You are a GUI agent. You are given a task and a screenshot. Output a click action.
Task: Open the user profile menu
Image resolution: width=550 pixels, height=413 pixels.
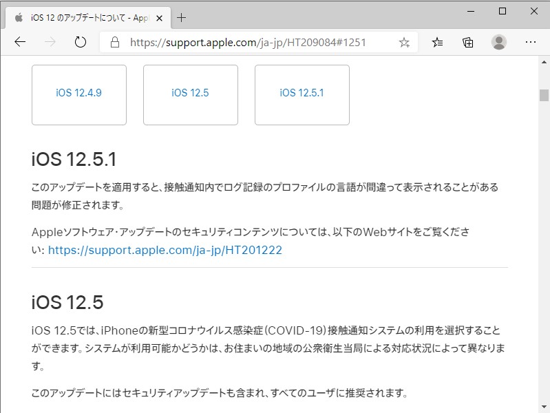click(x=499, y=42)
